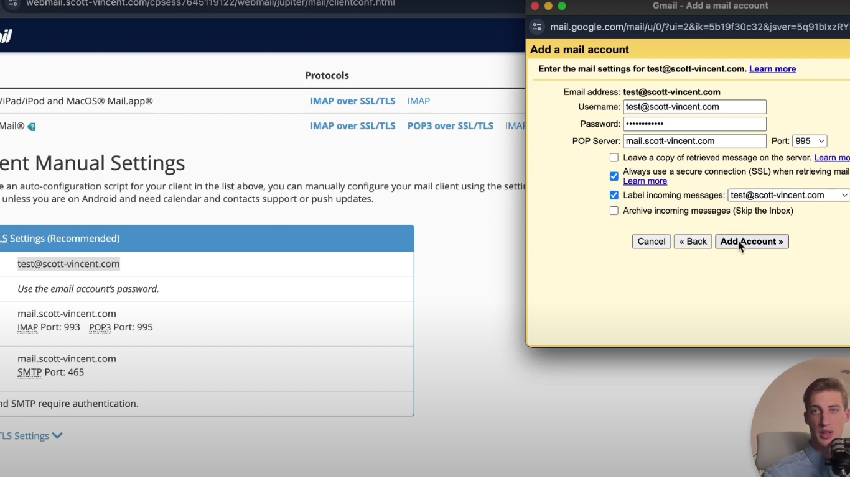Image resolution: width=850 pixels, height=477 pixels.
Task: Click 'Use the email account's password.' text
Action: click(x=88, y=289)
